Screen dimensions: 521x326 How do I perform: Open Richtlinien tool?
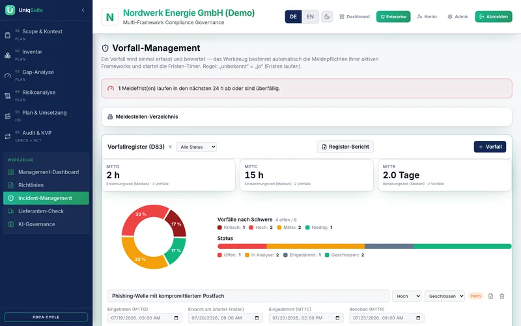(46, 185)
